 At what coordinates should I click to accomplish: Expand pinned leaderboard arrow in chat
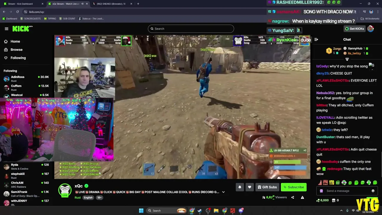pos(347,59)
